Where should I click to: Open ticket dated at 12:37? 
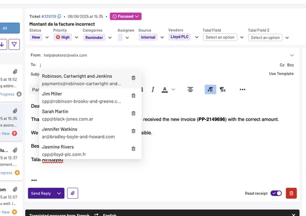point(11,162)
